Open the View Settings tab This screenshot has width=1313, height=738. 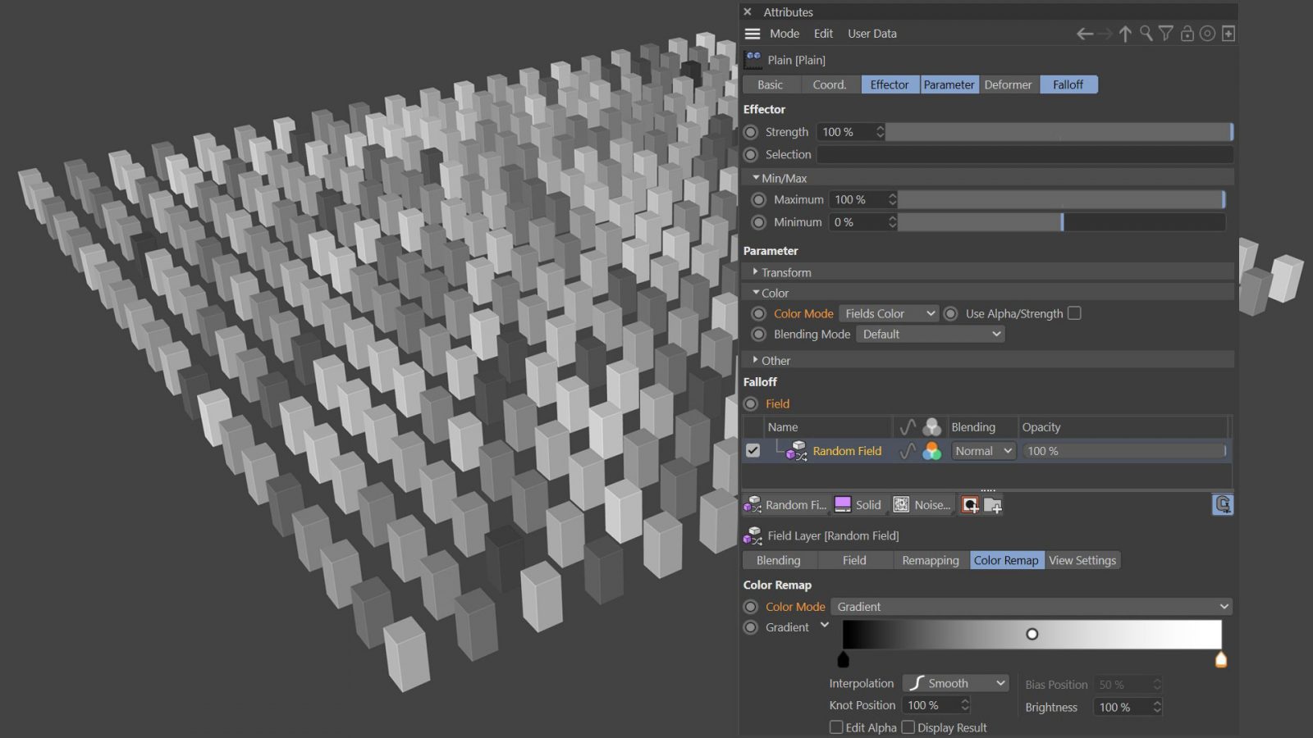pos(1082,560)
